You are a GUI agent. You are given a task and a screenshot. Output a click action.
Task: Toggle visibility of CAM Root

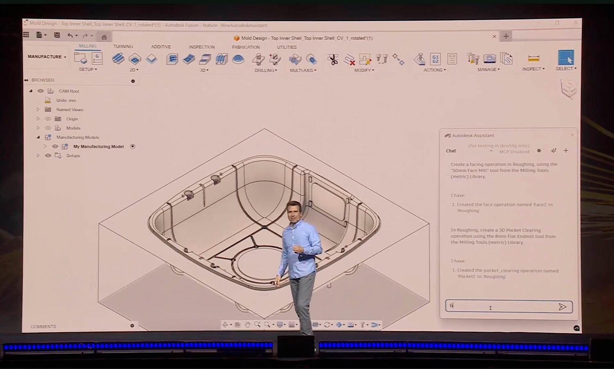[40, 91]
